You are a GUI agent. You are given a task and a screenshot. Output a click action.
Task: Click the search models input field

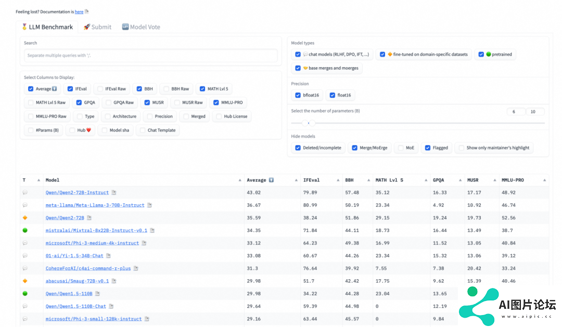click(150, 56)
